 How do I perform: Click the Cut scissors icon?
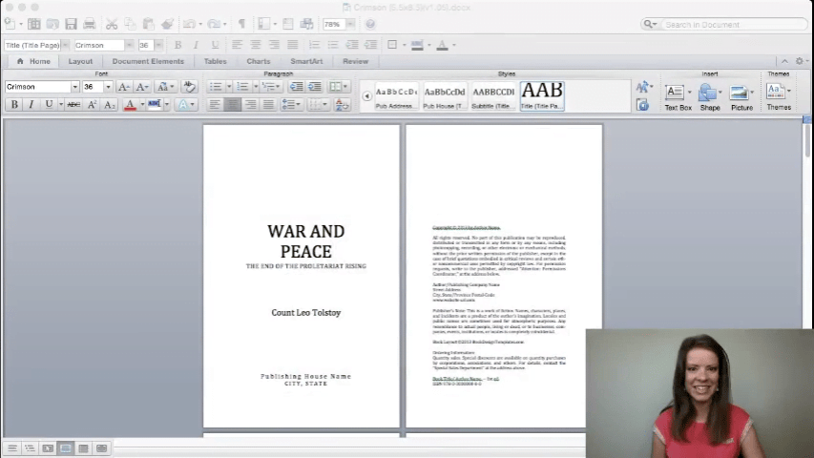point(112,24)
